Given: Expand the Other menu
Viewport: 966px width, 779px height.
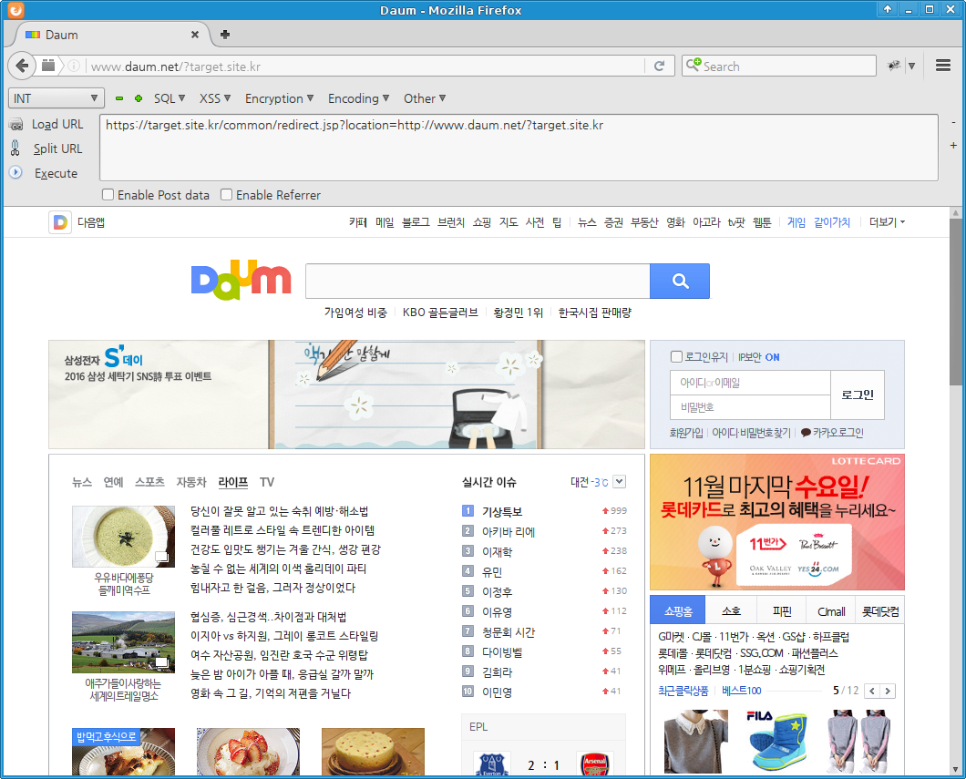Looking at the screenshot, I should [x=425, y=98].
